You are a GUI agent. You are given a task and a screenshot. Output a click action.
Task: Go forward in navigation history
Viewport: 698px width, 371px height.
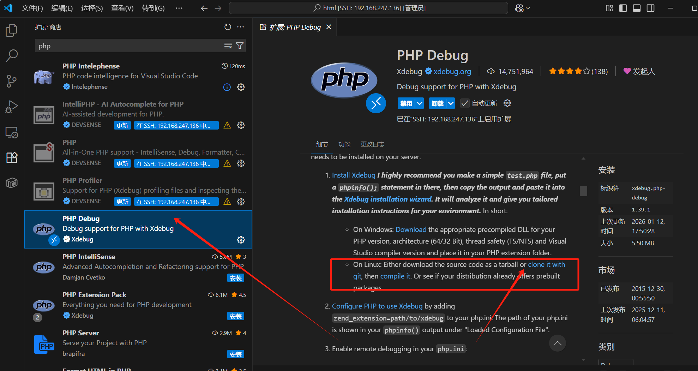218,8
